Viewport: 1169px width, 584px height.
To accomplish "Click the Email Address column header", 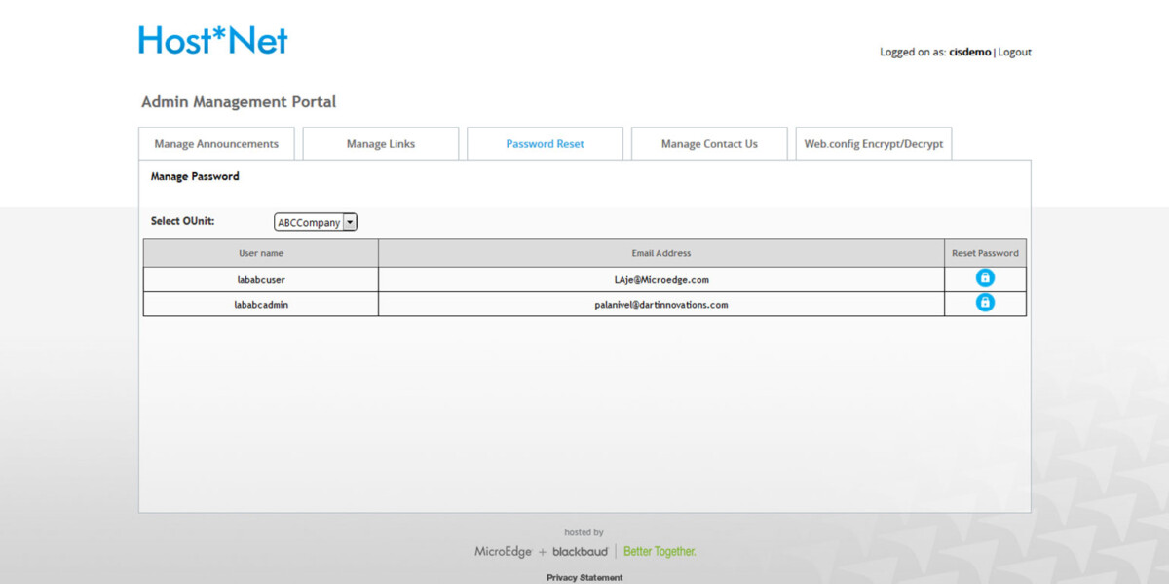I will pyautogui.click(x=661, y=253).
